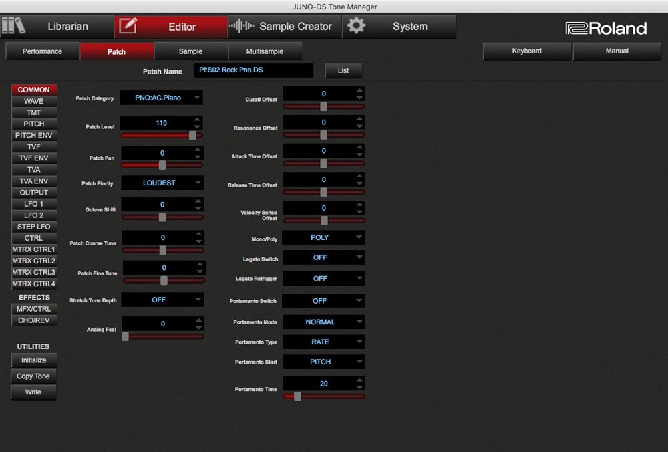The image size is (668, 452).
Task: Click the Editor pencil icon
Action: (128, 26)
